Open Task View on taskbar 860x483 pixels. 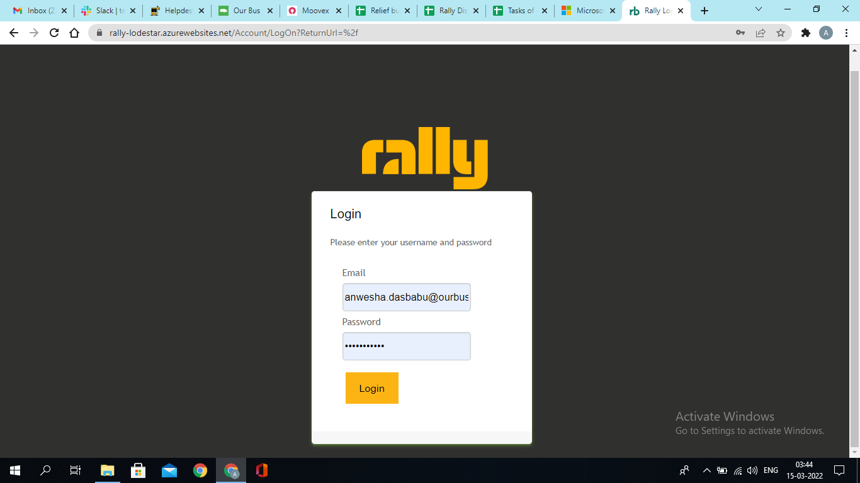(76, 470)
